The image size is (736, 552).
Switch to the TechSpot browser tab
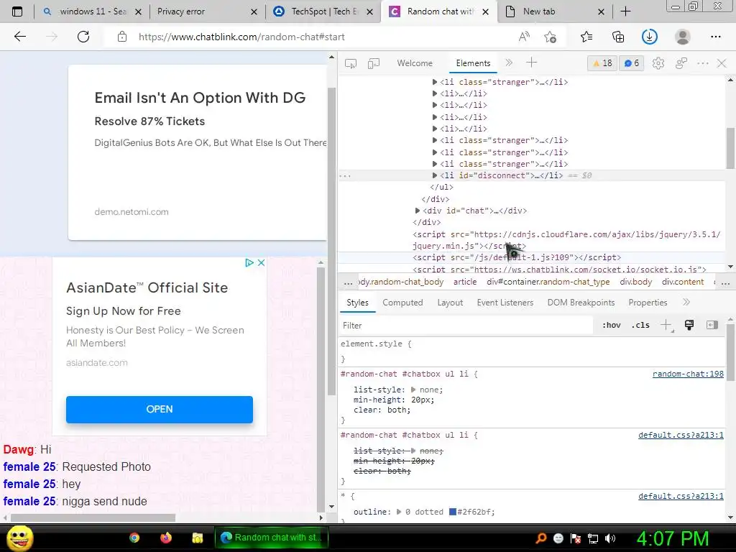[x=323, y=11]
